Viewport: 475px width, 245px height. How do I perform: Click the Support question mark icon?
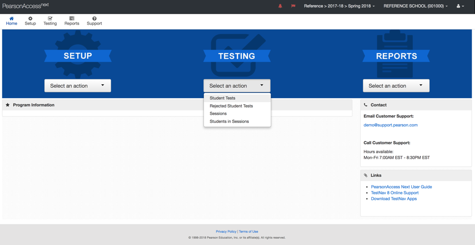pyautogui.click(x=94, y=19)
